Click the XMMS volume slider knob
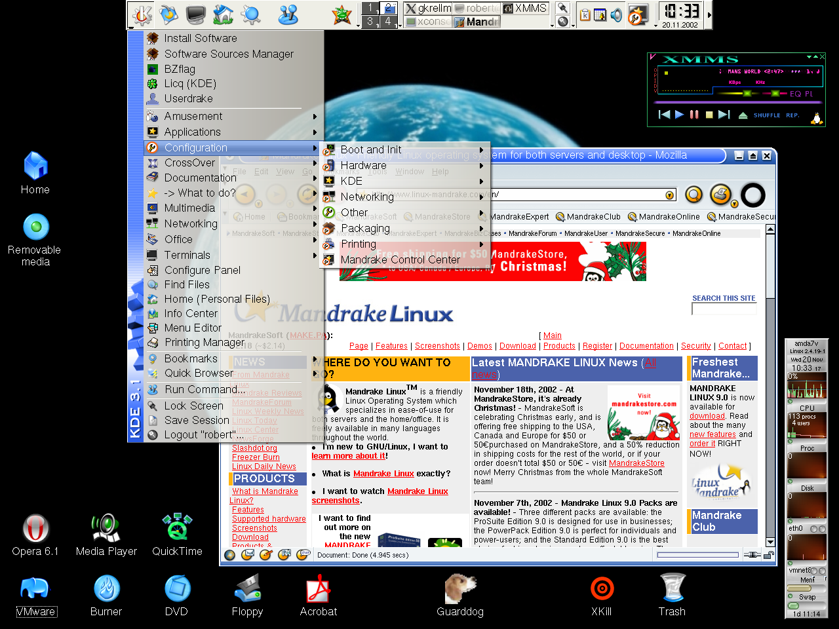This screenshot has height=629, width=839. [747, 94]
